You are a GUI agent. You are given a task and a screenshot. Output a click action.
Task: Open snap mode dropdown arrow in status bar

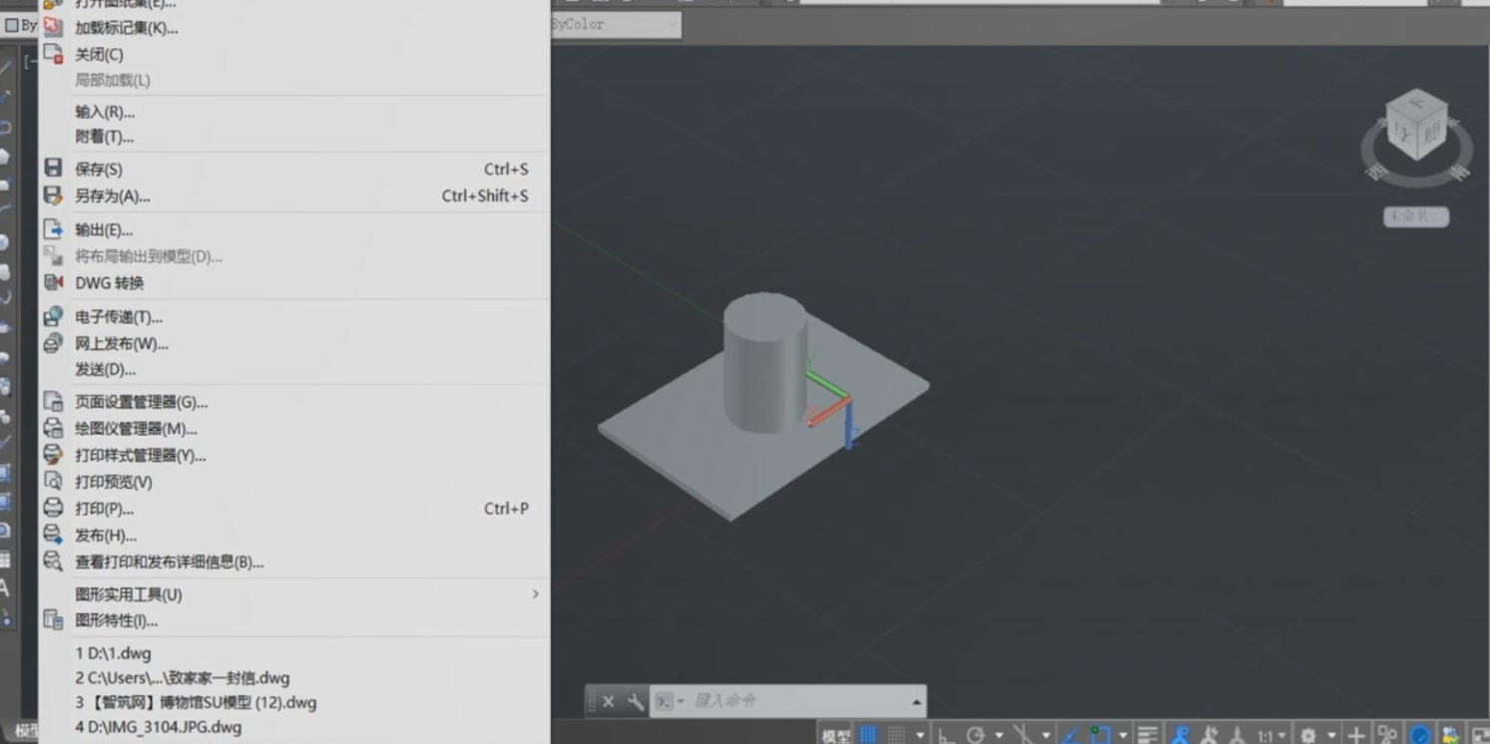point(920,736)
